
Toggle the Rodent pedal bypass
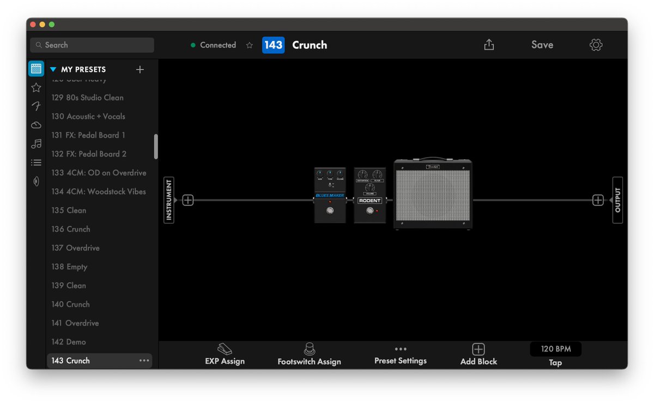point(370,211)
